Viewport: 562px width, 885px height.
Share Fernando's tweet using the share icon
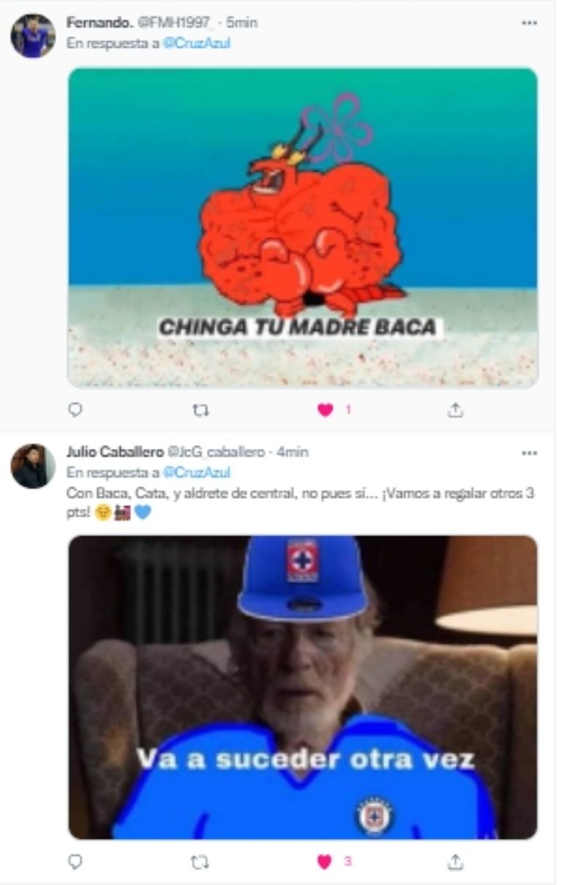(455, 410)
